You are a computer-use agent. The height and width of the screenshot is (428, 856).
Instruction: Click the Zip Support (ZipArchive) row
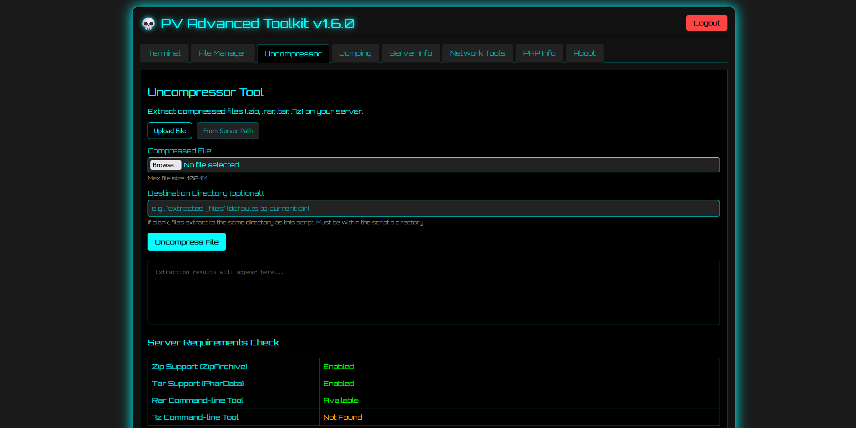coord(200,367)
